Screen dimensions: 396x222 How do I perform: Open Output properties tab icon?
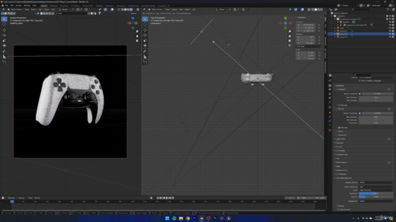coord(330,89)
